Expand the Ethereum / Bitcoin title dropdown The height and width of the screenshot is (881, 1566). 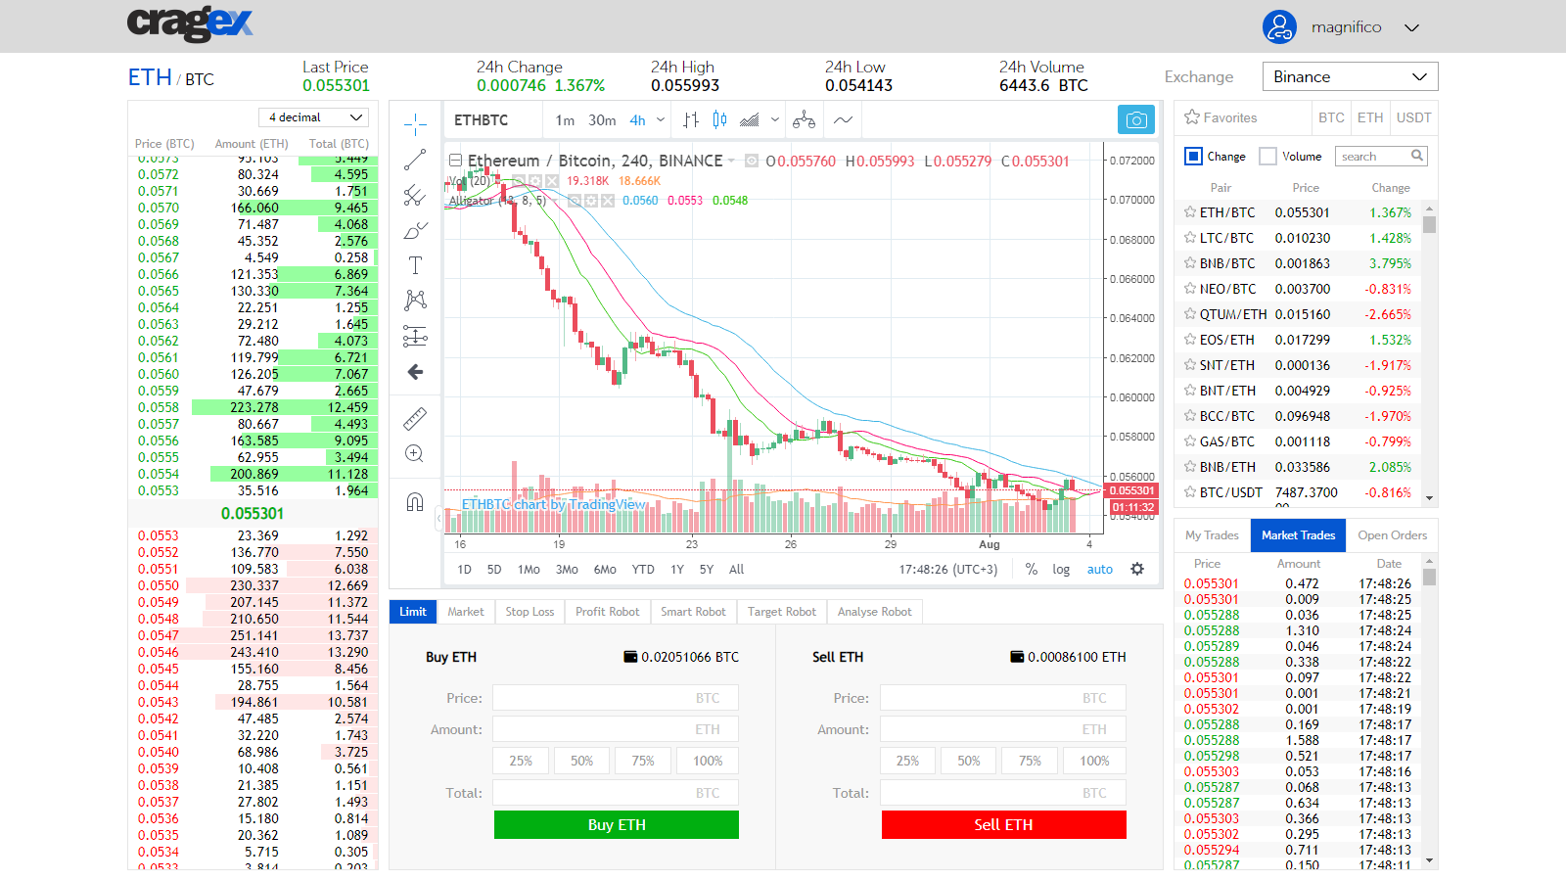[x=731, y=161]
